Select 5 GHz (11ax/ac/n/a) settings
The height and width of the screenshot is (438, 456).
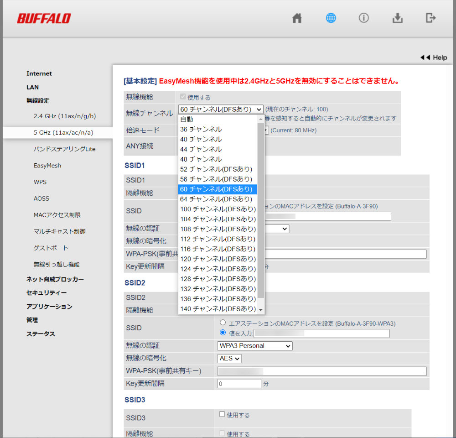tap(63, 132)
